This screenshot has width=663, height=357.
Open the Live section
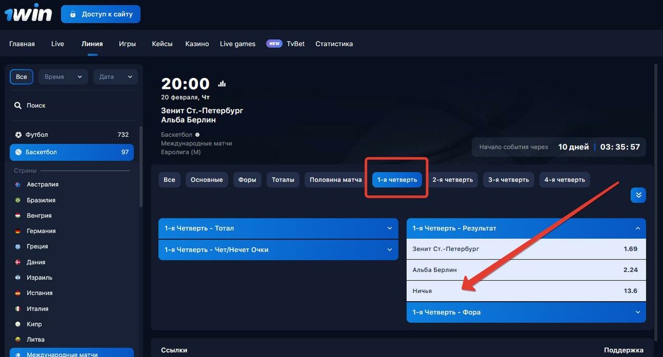(57, 44)
